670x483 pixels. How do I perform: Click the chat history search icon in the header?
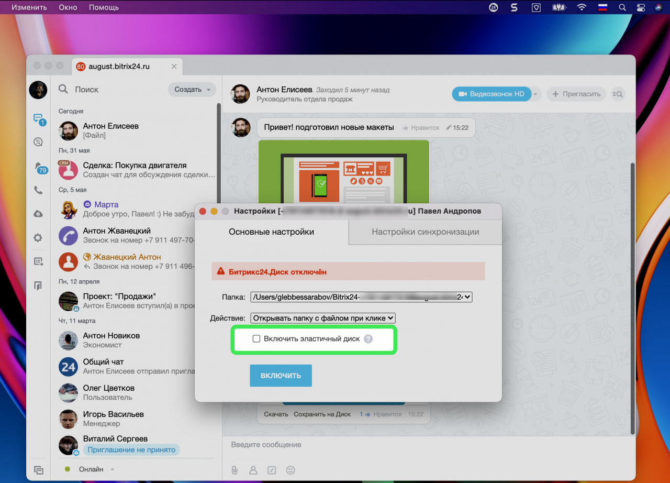point(618,94)
